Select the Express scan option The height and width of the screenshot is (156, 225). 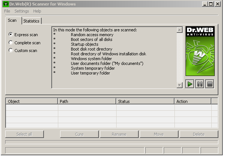[23, 35]
